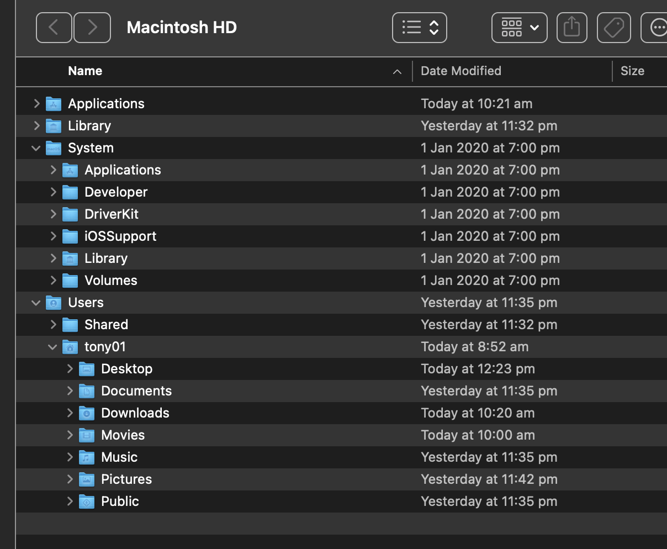Viewport: 667px width, 549px height.
Task: Expand the top-level Applications folder
Action: [x=36, y=103]
